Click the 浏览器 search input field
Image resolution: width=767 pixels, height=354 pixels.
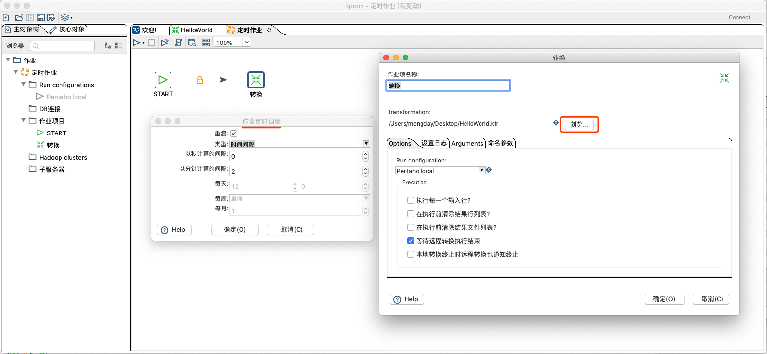[x=62, y=46]
